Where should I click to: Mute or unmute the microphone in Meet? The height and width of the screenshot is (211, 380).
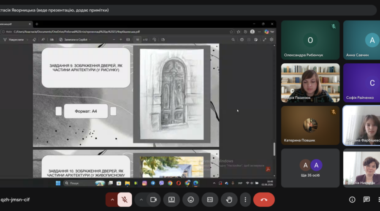point(125,200)
